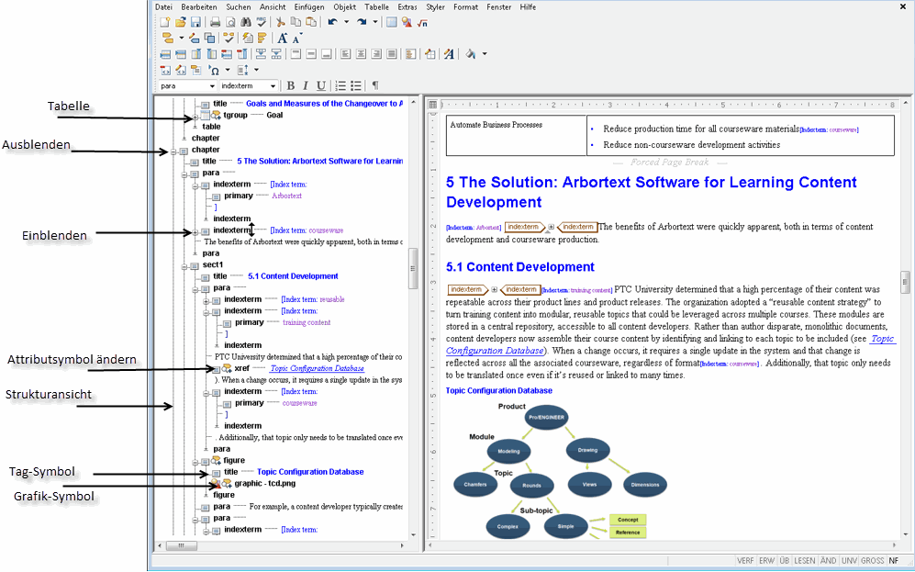The image size is (915, 572).
Task: Expand the indexterm courseware node in tree
Action: point(195,231)
